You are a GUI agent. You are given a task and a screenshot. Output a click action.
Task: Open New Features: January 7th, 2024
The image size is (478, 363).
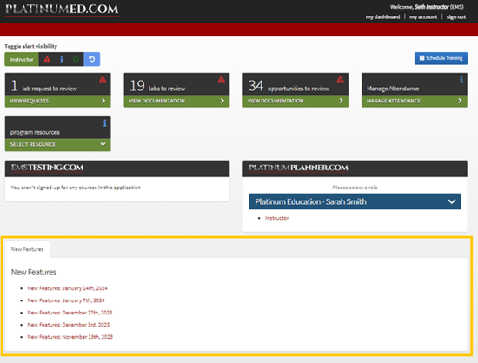pos(66,300)
